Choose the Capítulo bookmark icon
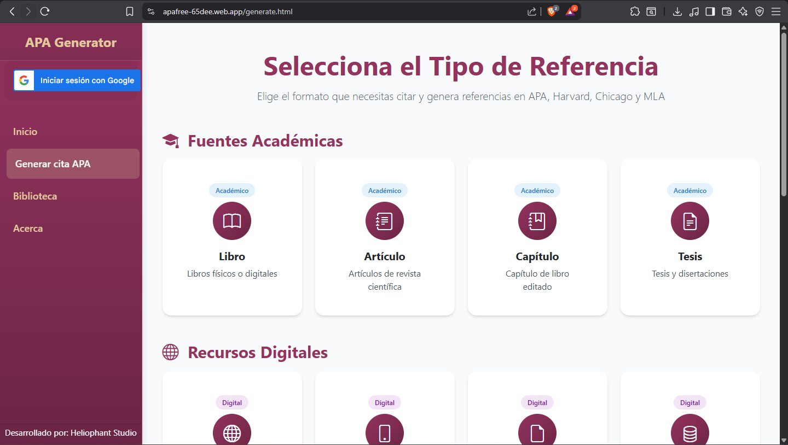 [537, 221]
